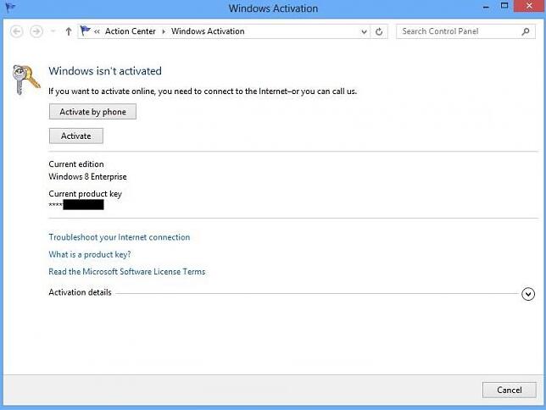Read the Microsoft Software License Terms
This screenshot has height=410, width=546.
[127, 271]
